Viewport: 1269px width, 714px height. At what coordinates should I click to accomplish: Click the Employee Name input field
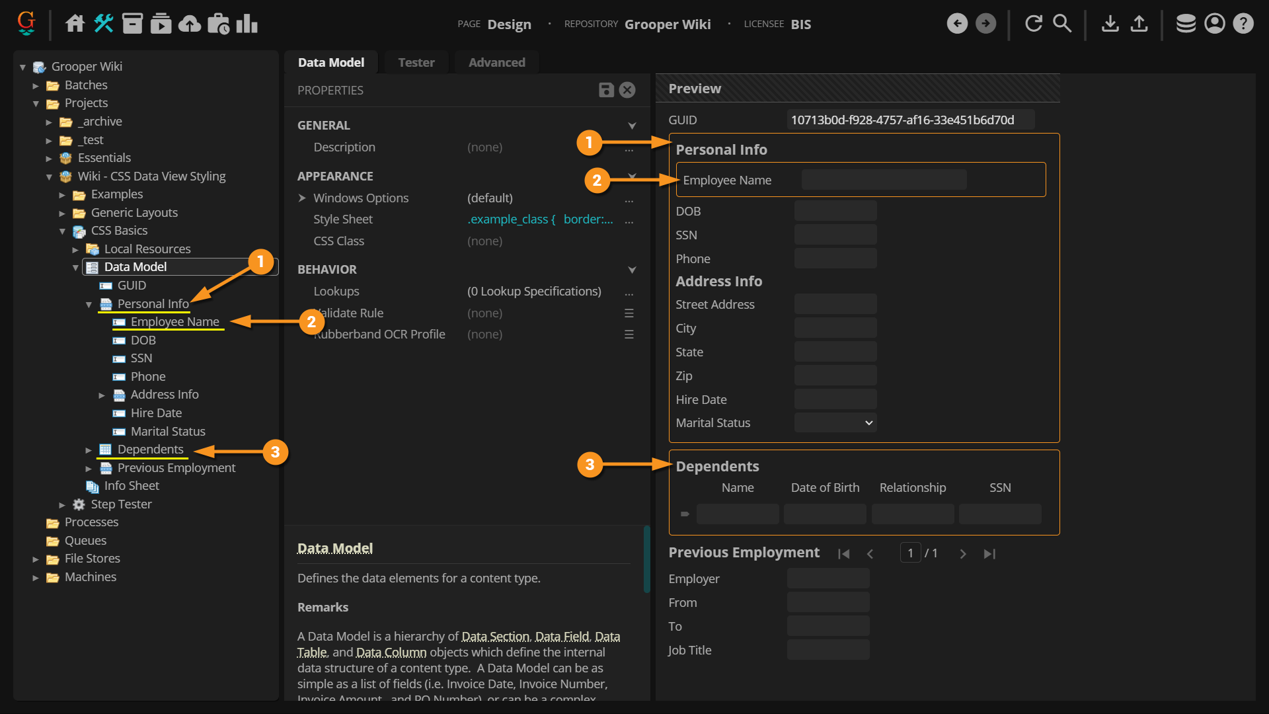[x=884, y=180]
